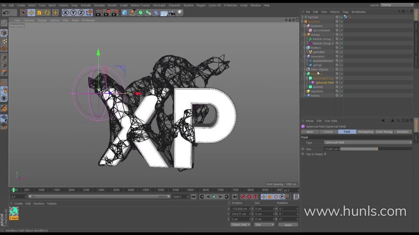
Task: Activate the Scale tool
Action: coord(39,13)
